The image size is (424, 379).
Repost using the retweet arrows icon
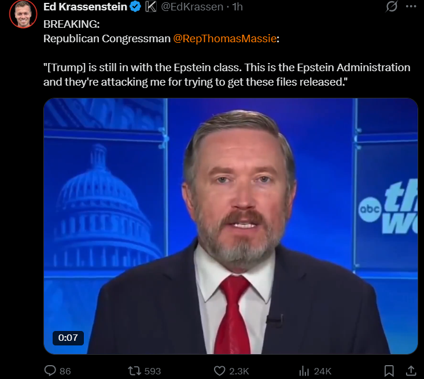click(x=134, y=371)
